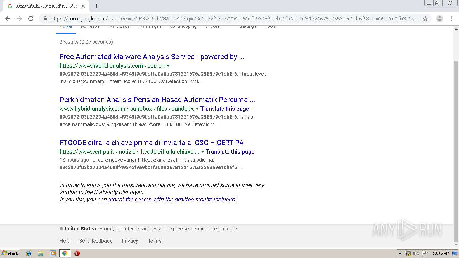Click the '3 results (0.27 seconds)' text
Viewport: 459px width, 258px height.
(86, 42)
